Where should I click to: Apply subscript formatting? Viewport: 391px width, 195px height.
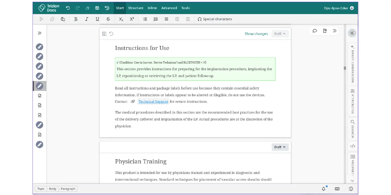(121, 19)
